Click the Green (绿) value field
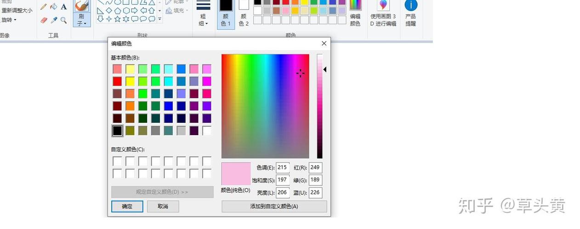The height and width of the screenshot is (229, 580). point(315,180)
